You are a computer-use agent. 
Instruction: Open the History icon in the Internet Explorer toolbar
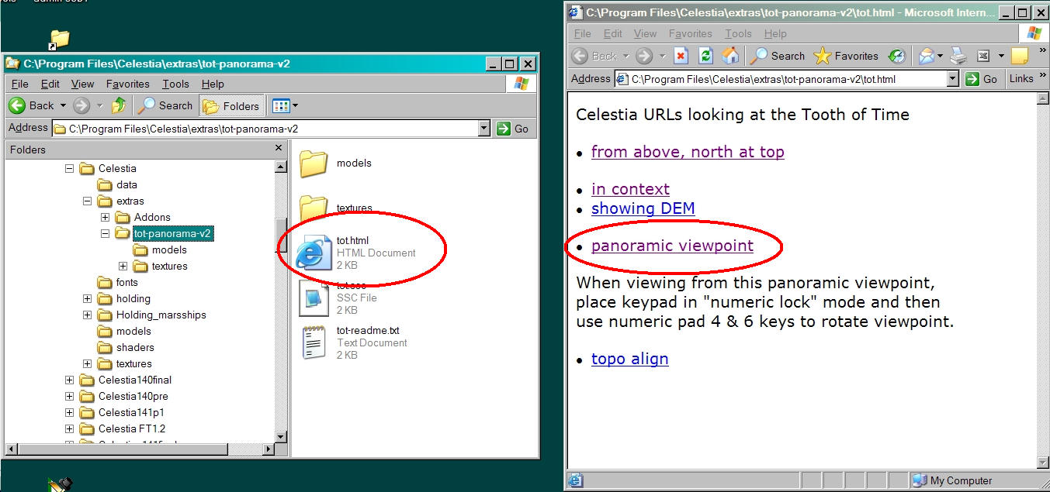[896, 56]
